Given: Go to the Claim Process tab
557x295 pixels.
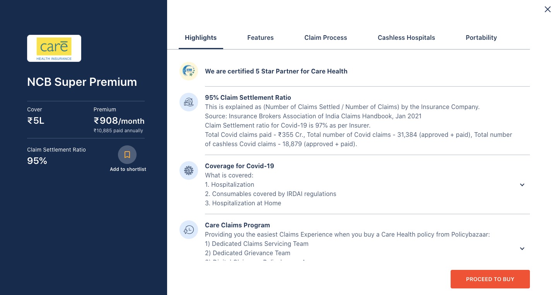Looking at the screenshot, I should 326,38.
